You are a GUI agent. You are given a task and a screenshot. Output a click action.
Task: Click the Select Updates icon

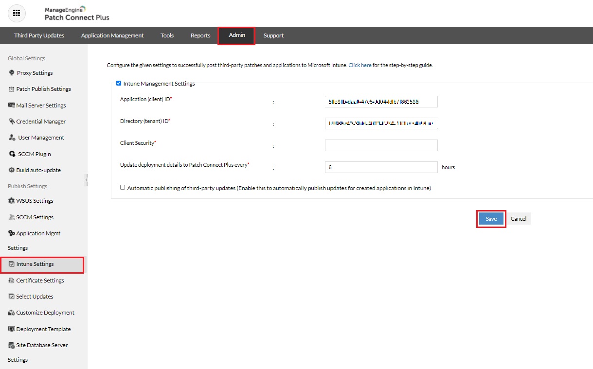coord(12,297)
